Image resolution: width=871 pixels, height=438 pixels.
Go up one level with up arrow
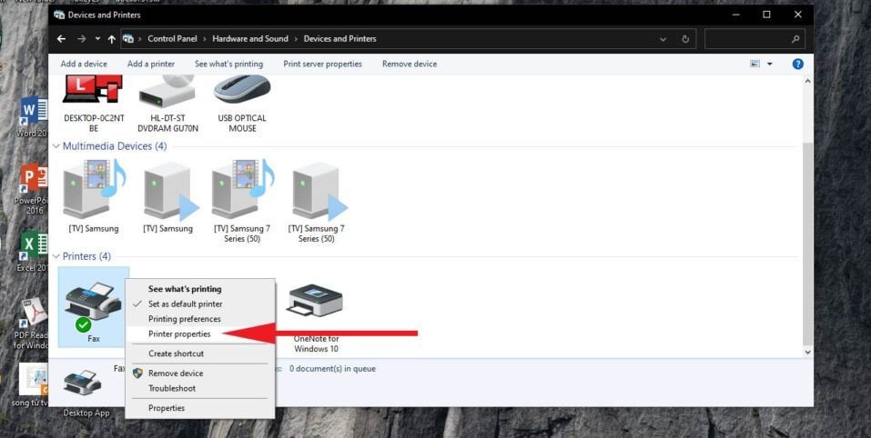click(x=111, y=39)
